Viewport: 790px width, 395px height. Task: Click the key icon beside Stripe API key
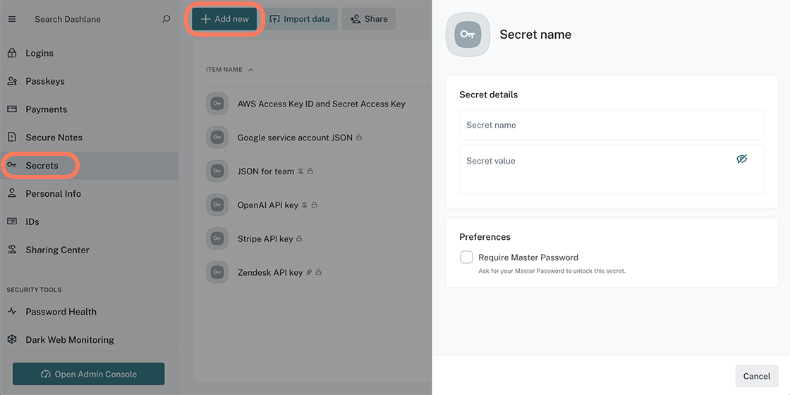pos(217,238)
